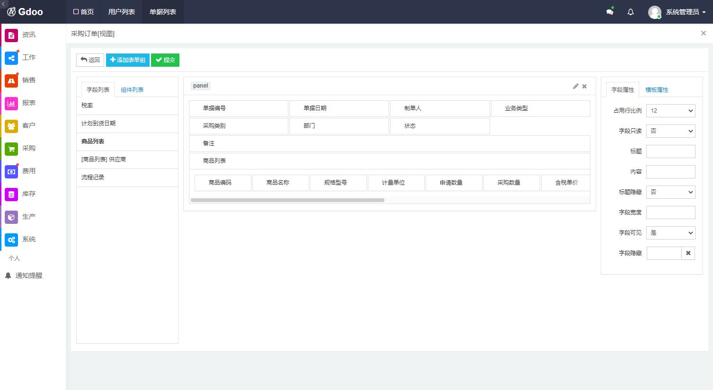713x390 pixels.
Task: Switch to 组件列表 tab
Action: pos(132,90)
